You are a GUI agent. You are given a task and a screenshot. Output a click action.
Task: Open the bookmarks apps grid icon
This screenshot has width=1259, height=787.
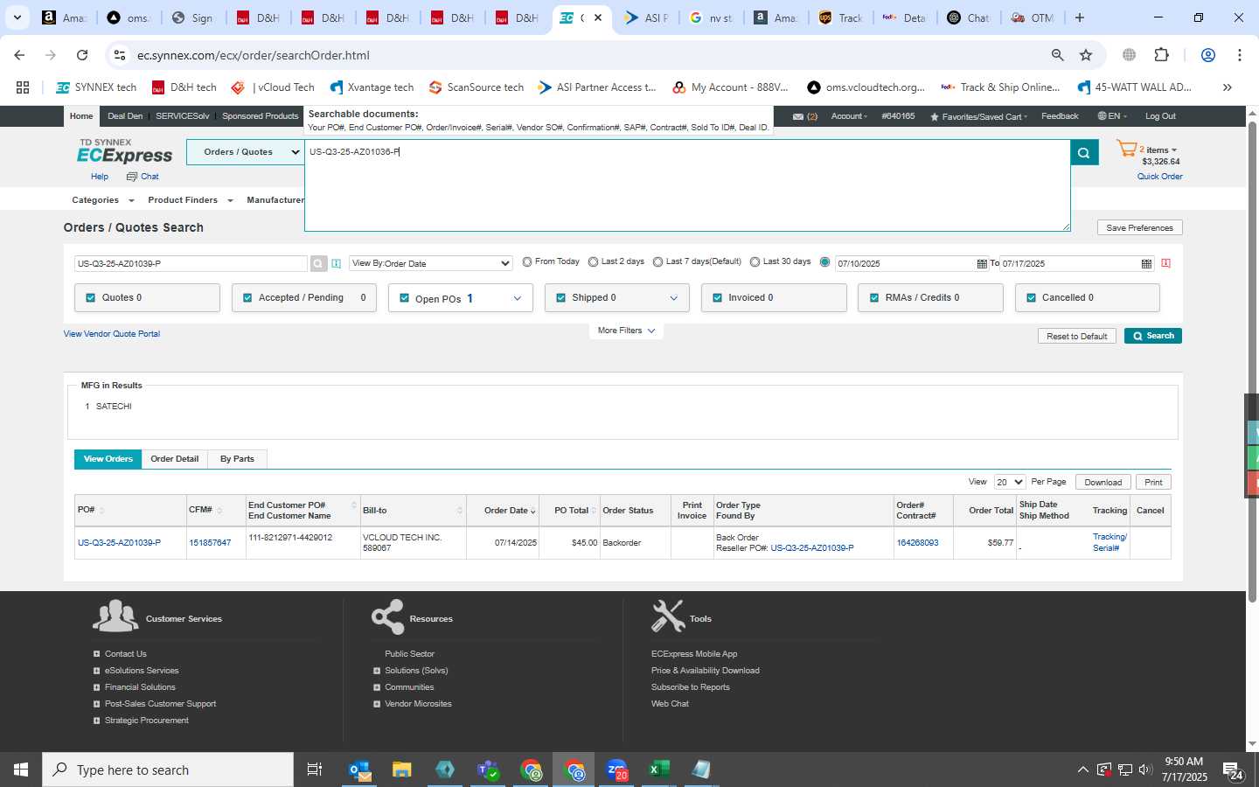(23, 87)
